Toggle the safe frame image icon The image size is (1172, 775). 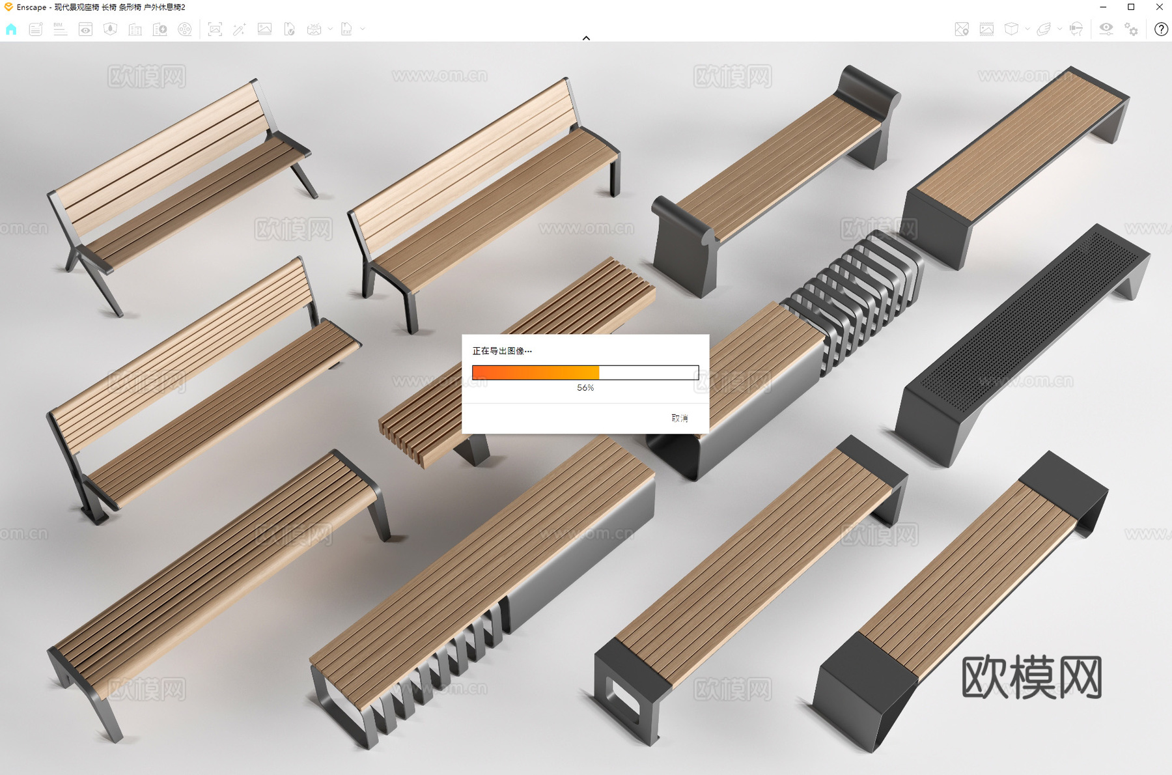pyautogui.click(x=986, y=29)
